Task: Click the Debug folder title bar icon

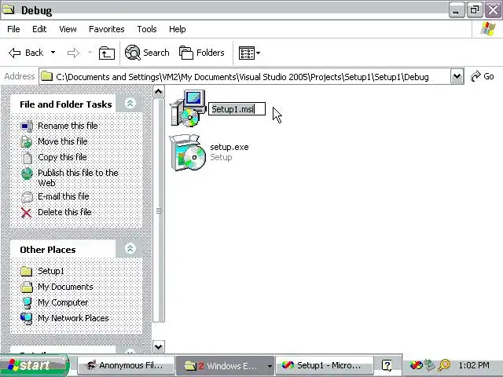Action: 9,9
